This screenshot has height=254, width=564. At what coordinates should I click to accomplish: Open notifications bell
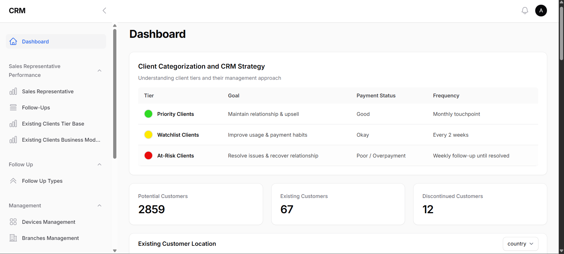(525, 11)
